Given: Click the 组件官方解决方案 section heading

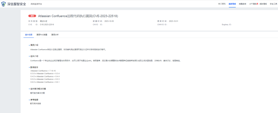Looking at the screenshot, I should click(x=38, y=89).
